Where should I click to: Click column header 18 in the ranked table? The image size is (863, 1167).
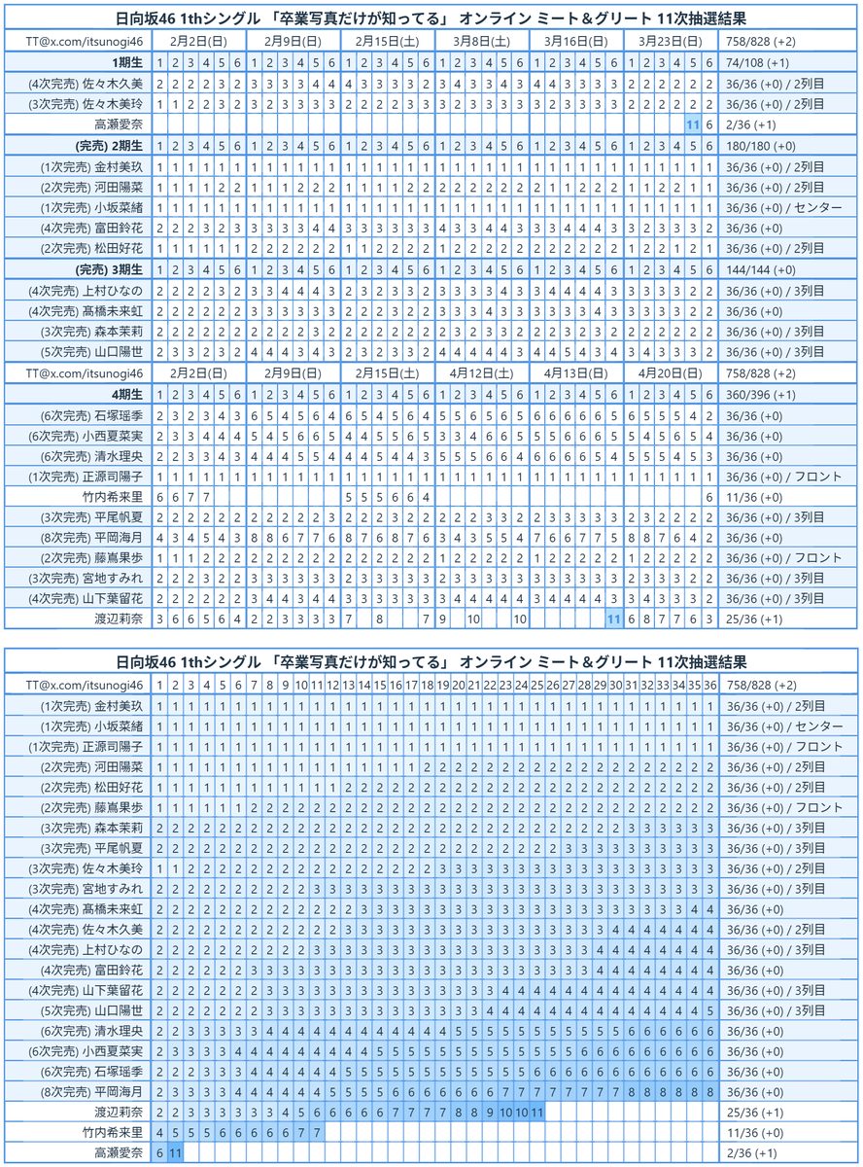pos(427,687)
